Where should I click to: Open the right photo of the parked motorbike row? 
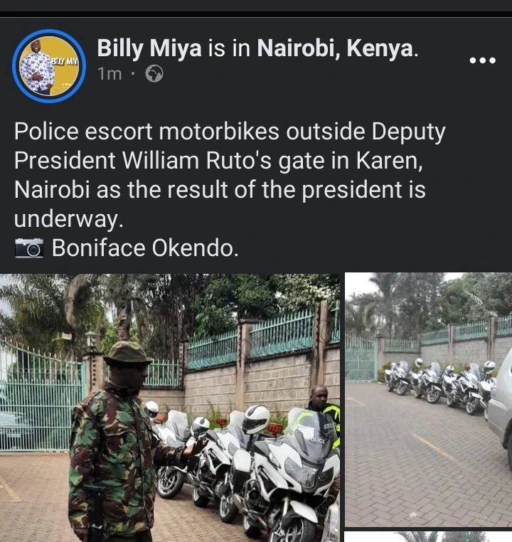pos(428,400)
